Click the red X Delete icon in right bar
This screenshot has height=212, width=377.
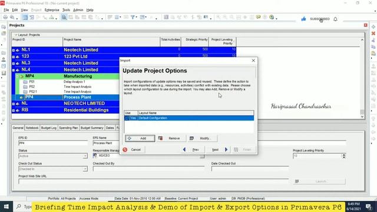click(x=373, y=34)
